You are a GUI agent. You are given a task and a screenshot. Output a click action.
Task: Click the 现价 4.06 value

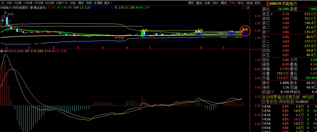pyautogui.click(x=286, y=60)
